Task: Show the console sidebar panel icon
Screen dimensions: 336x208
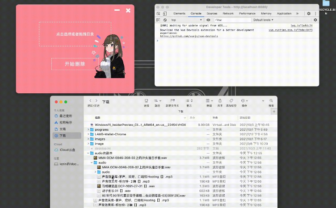Action: tap(158, 20)
